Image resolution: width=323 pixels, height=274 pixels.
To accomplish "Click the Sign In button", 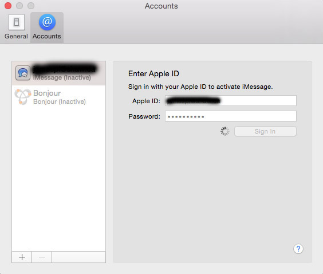I will tap(265, 131).
